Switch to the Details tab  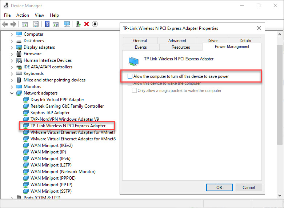(245, 41)
